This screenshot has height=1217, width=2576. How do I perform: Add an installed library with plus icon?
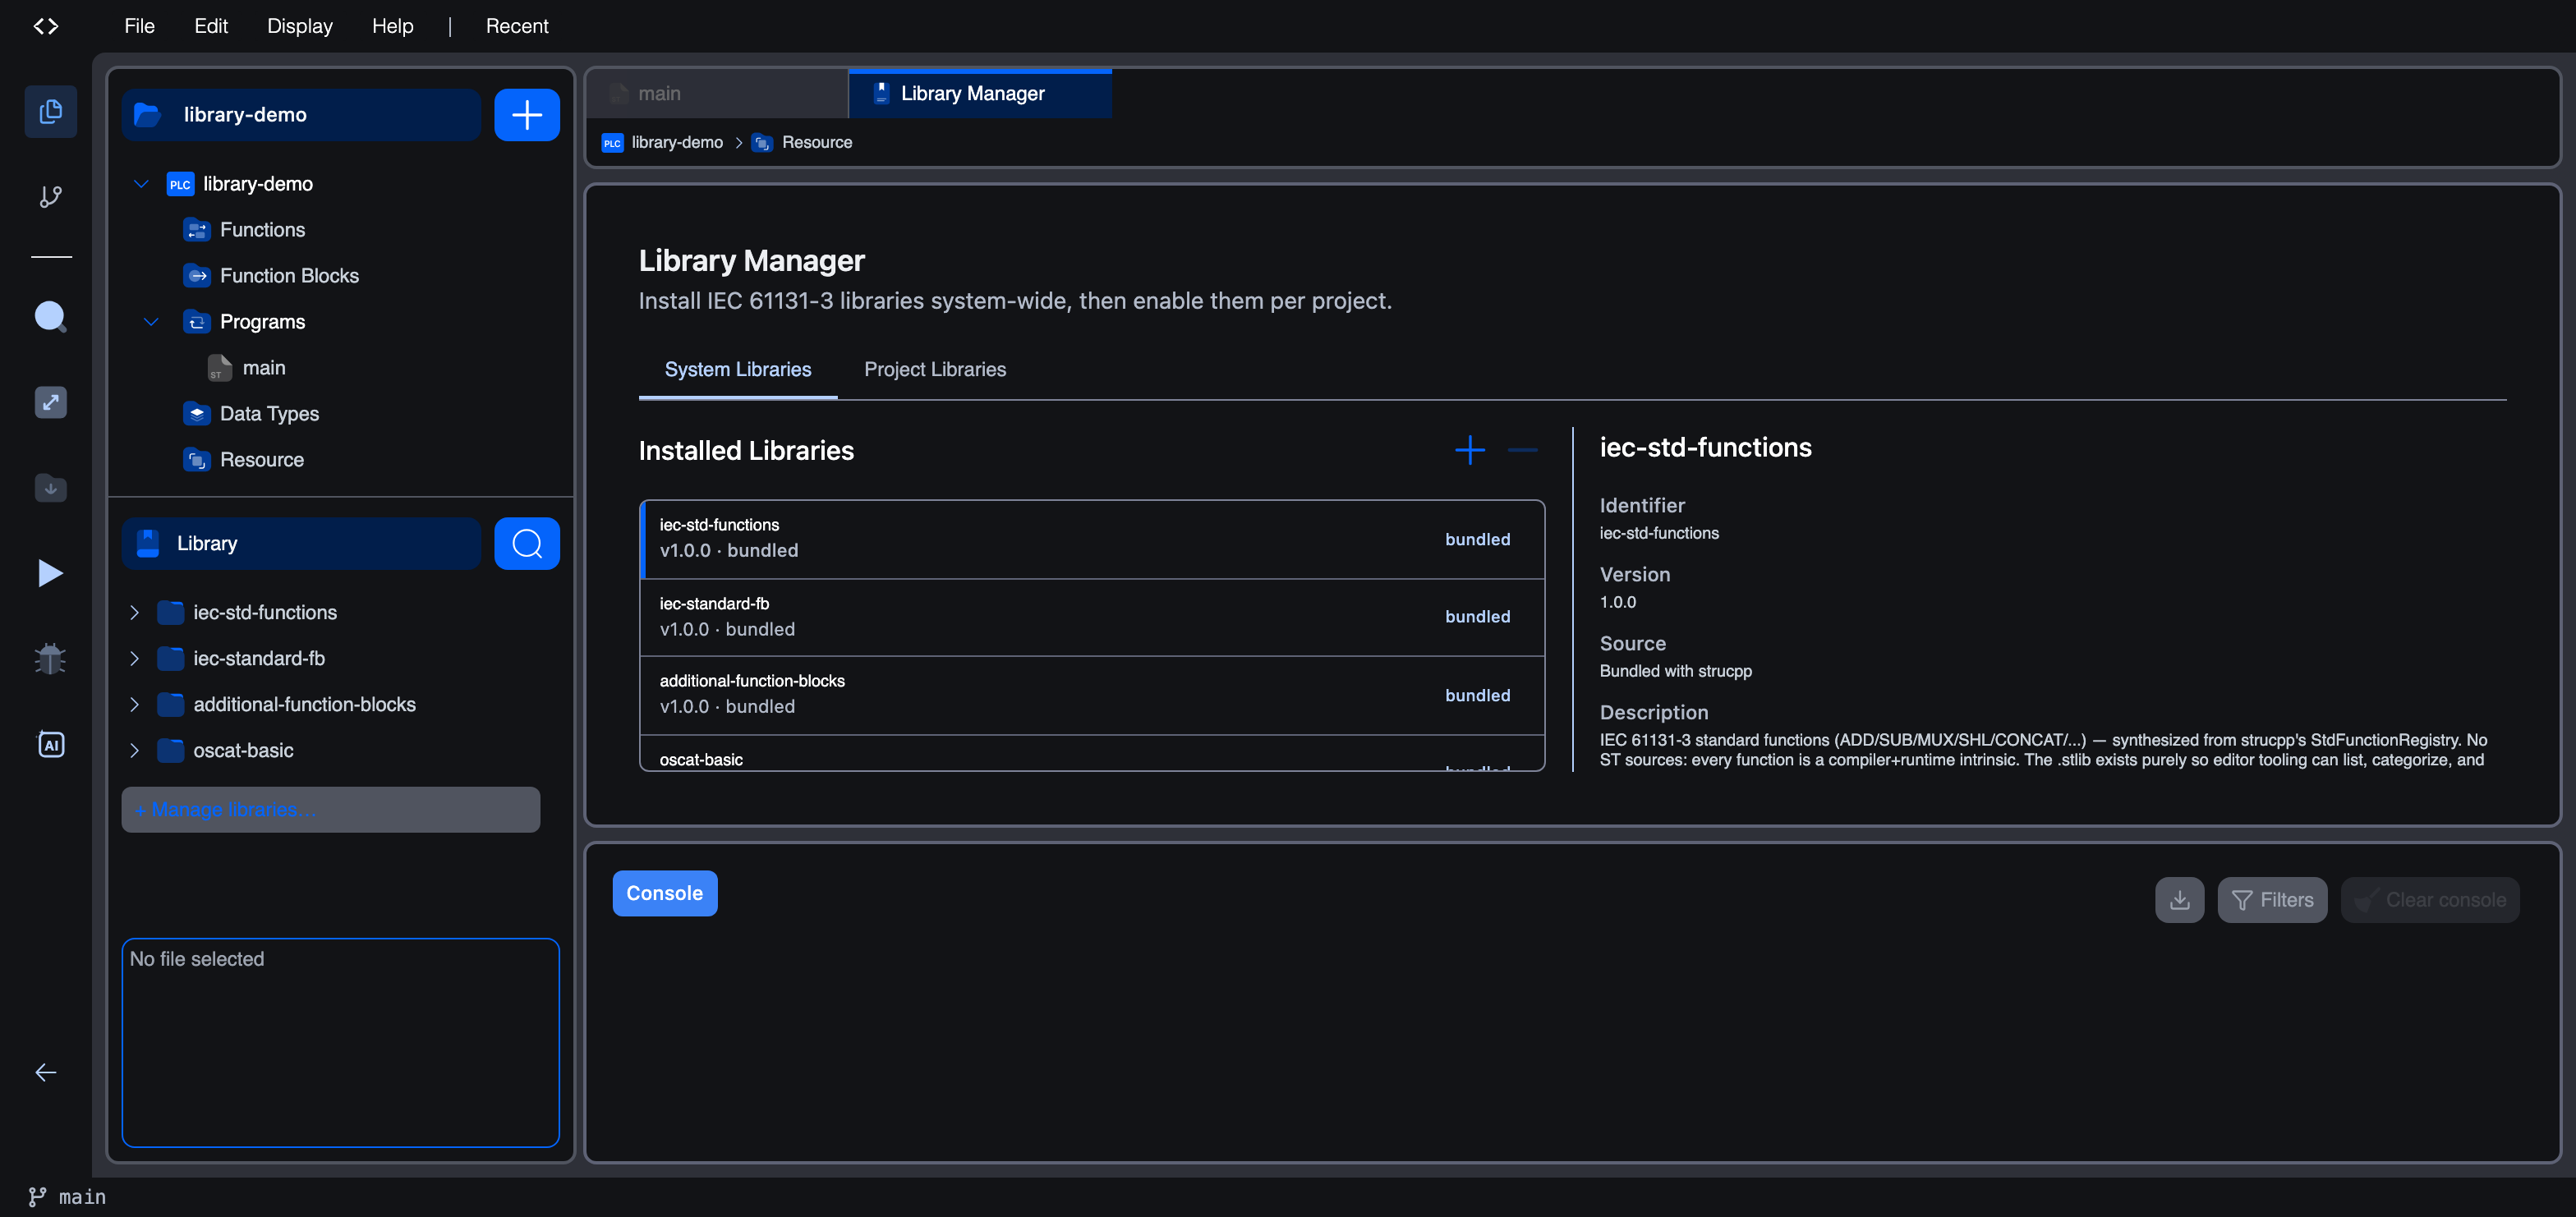tap(1470, 450)
